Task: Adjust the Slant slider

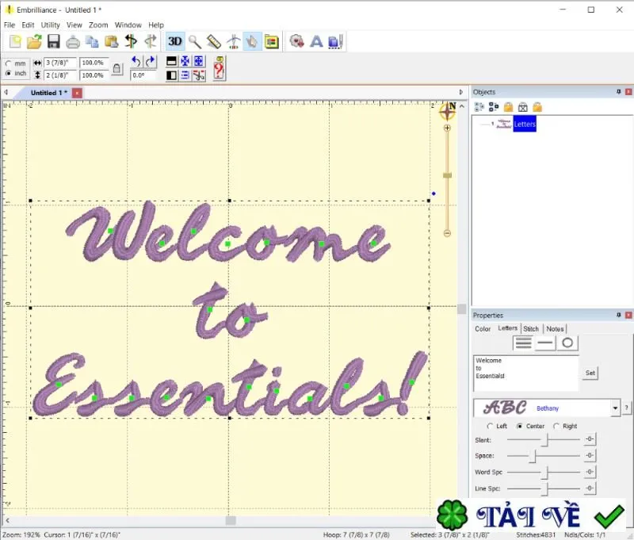Action: [544, 439]
